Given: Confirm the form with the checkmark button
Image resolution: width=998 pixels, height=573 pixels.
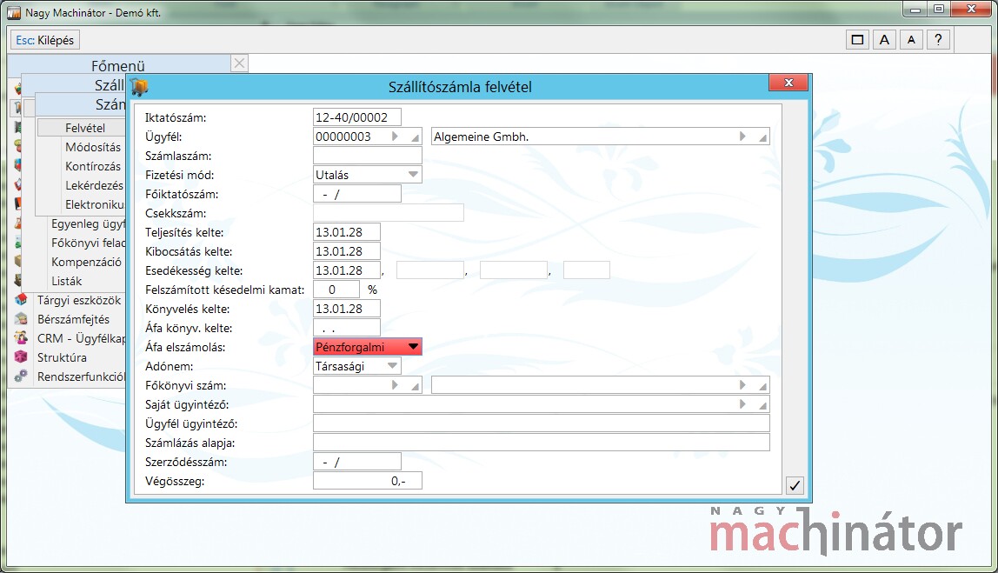Looking at the screenshot, I should click(x=795, y=486).
